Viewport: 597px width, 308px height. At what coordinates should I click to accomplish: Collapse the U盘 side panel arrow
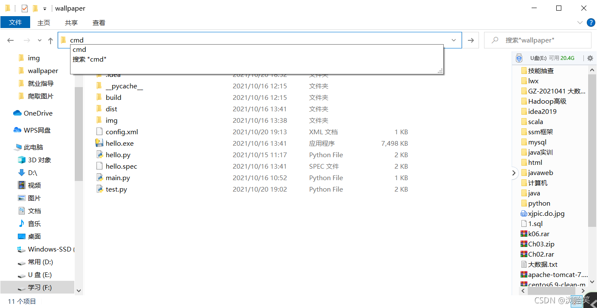click(514, 173)
